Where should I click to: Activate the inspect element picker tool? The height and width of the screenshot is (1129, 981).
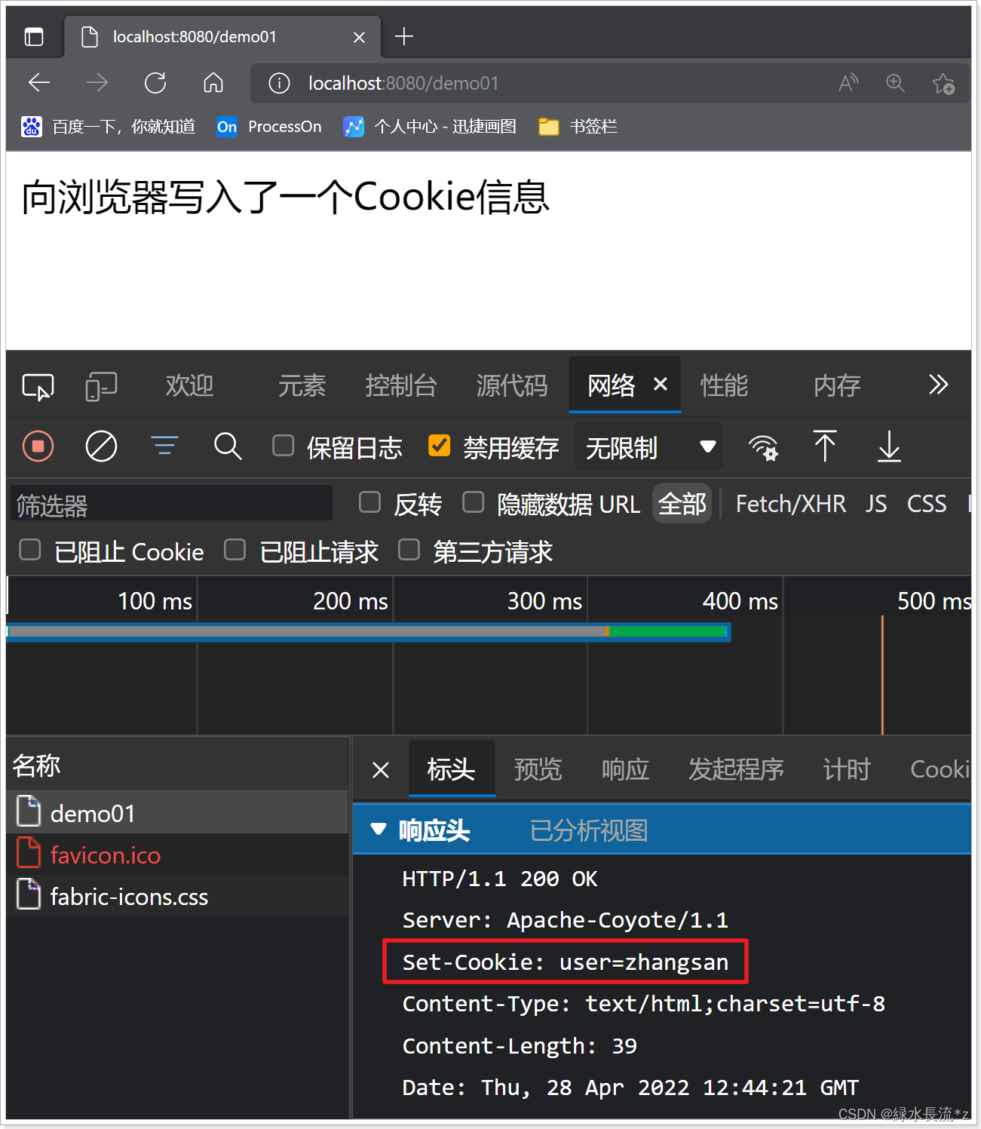click(x=38, y=386)
